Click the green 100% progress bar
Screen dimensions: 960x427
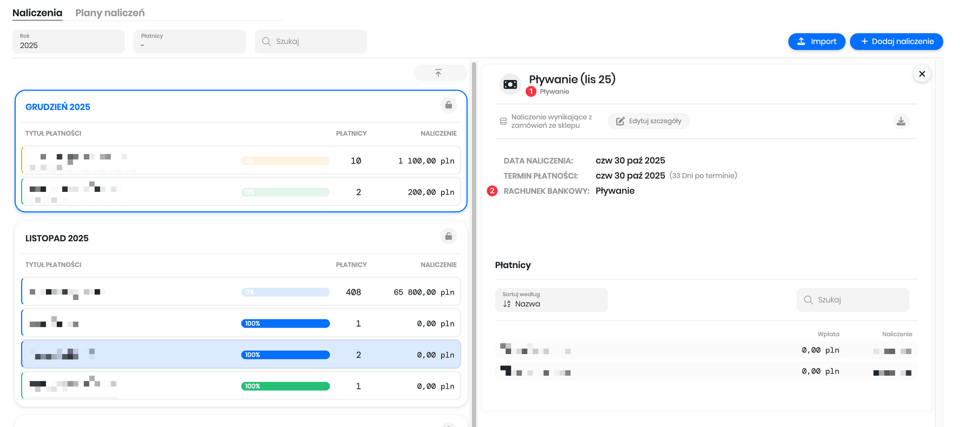285,386
